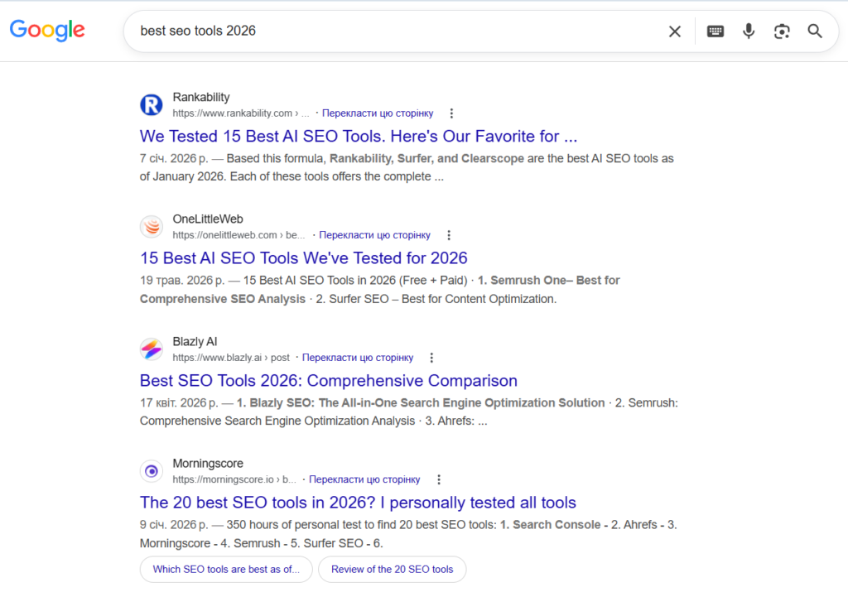
Task: Click the magnifying glass search icon
Action: pyautogui.click(x=815, y=31)
